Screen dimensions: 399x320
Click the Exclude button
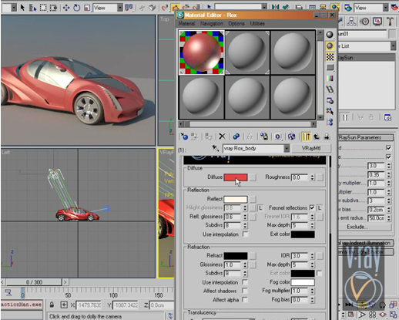click(364, 227)
